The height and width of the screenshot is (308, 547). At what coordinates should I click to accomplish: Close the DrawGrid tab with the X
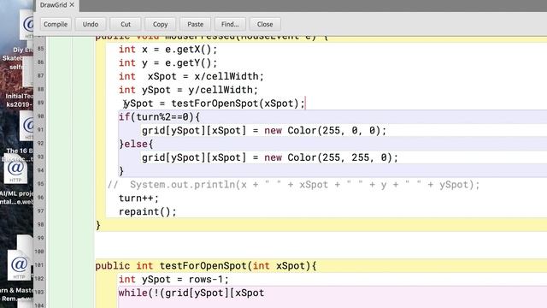pyautogui.click(x=72, y=5)
